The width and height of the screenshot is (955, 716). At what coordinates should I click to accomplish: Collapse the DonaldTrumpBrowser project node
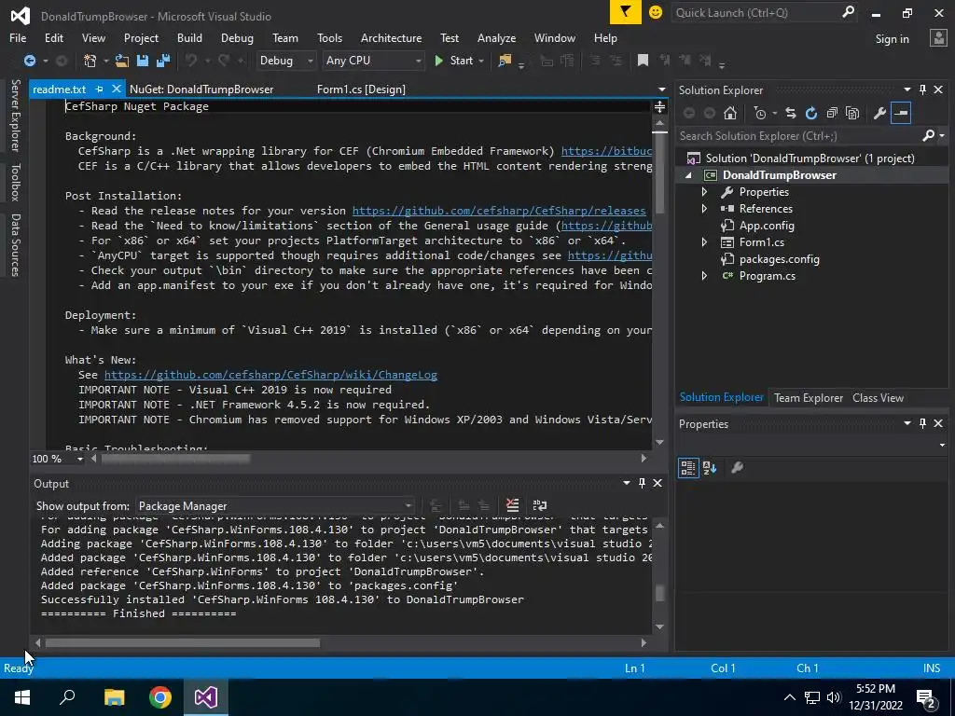pos(689,175)
